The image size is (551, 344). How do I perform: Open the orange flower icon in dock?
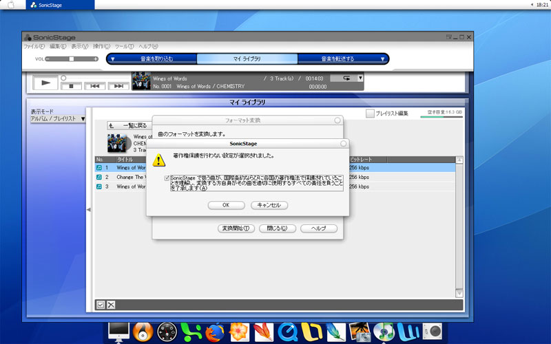pos(239,332)
